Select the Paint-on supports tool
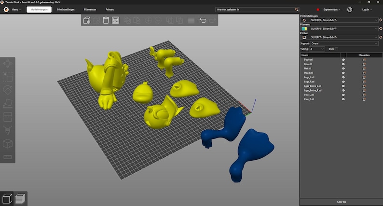 coord(8,130)
